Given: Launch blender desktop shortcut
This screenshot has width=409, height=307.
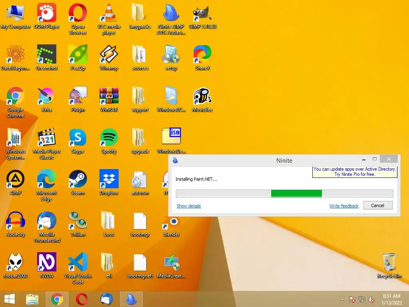Looking at the screenshot, I should coord(171,227).
